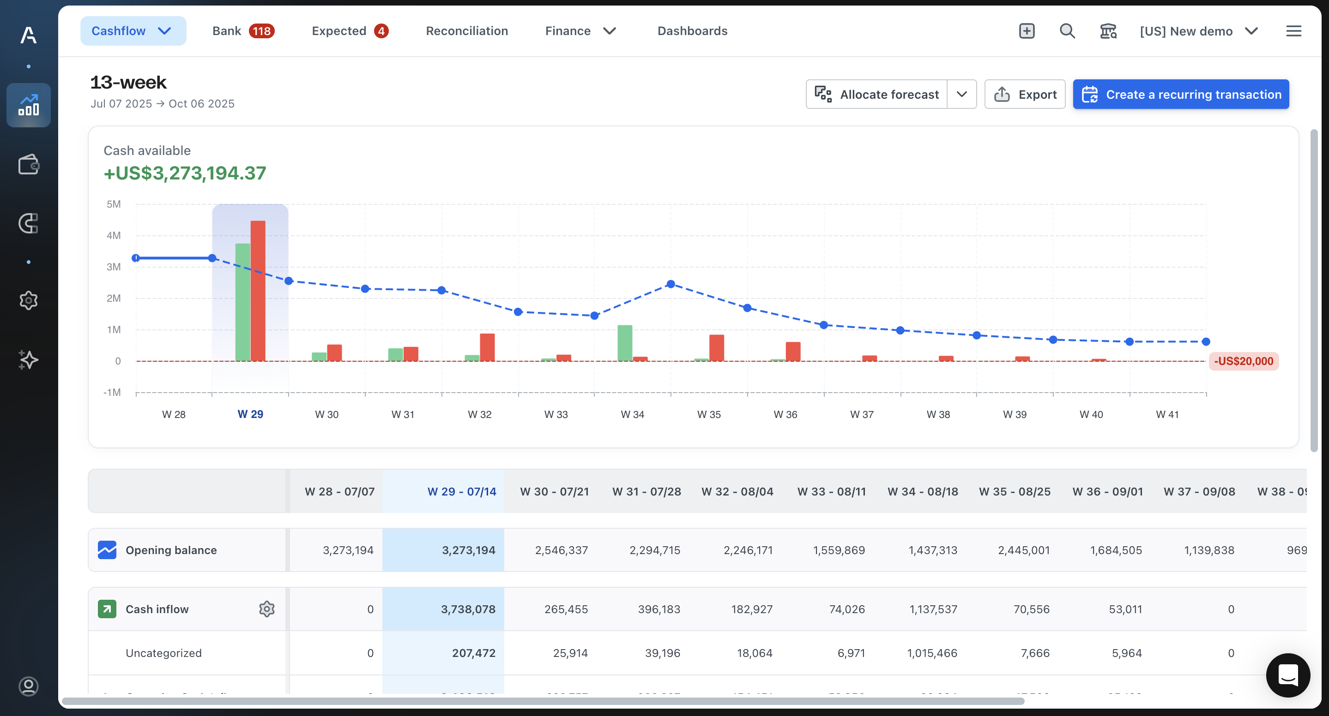The image size is (1329, 716).
Task: Open the sparkle AI assistant icon
Action: click(28, 359)
